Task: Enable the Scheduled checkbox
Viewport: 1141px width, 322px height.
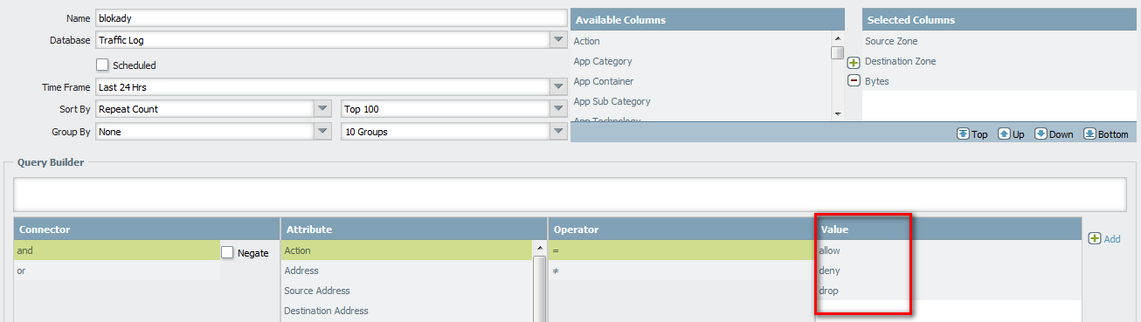Action: [102, 65]
